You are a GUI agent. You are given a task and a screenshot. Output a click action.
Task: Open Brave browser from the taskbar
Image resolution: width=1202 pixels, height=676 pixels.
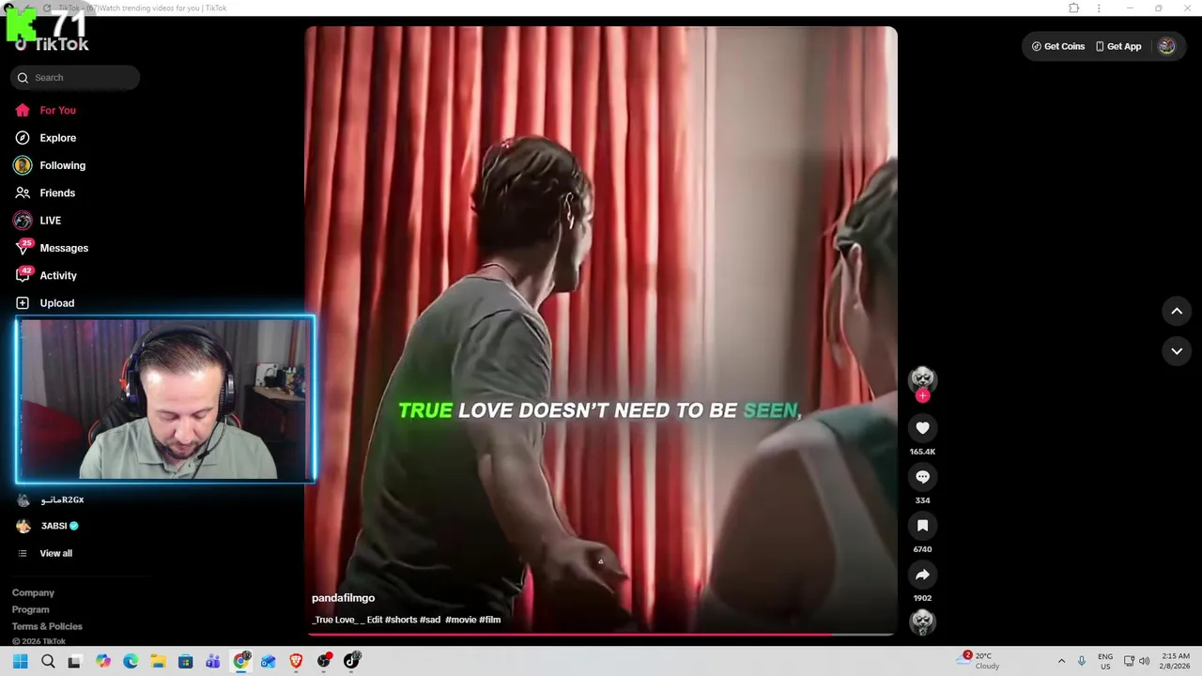point(296,661)
